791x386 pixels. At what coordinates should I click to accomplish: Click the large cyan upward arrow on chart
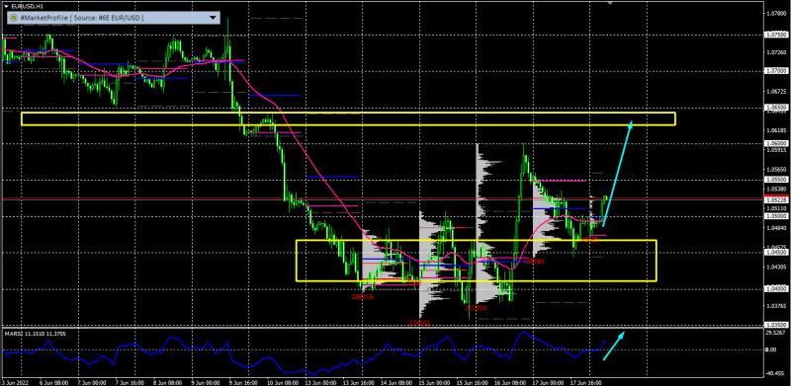tap(617, 173)
